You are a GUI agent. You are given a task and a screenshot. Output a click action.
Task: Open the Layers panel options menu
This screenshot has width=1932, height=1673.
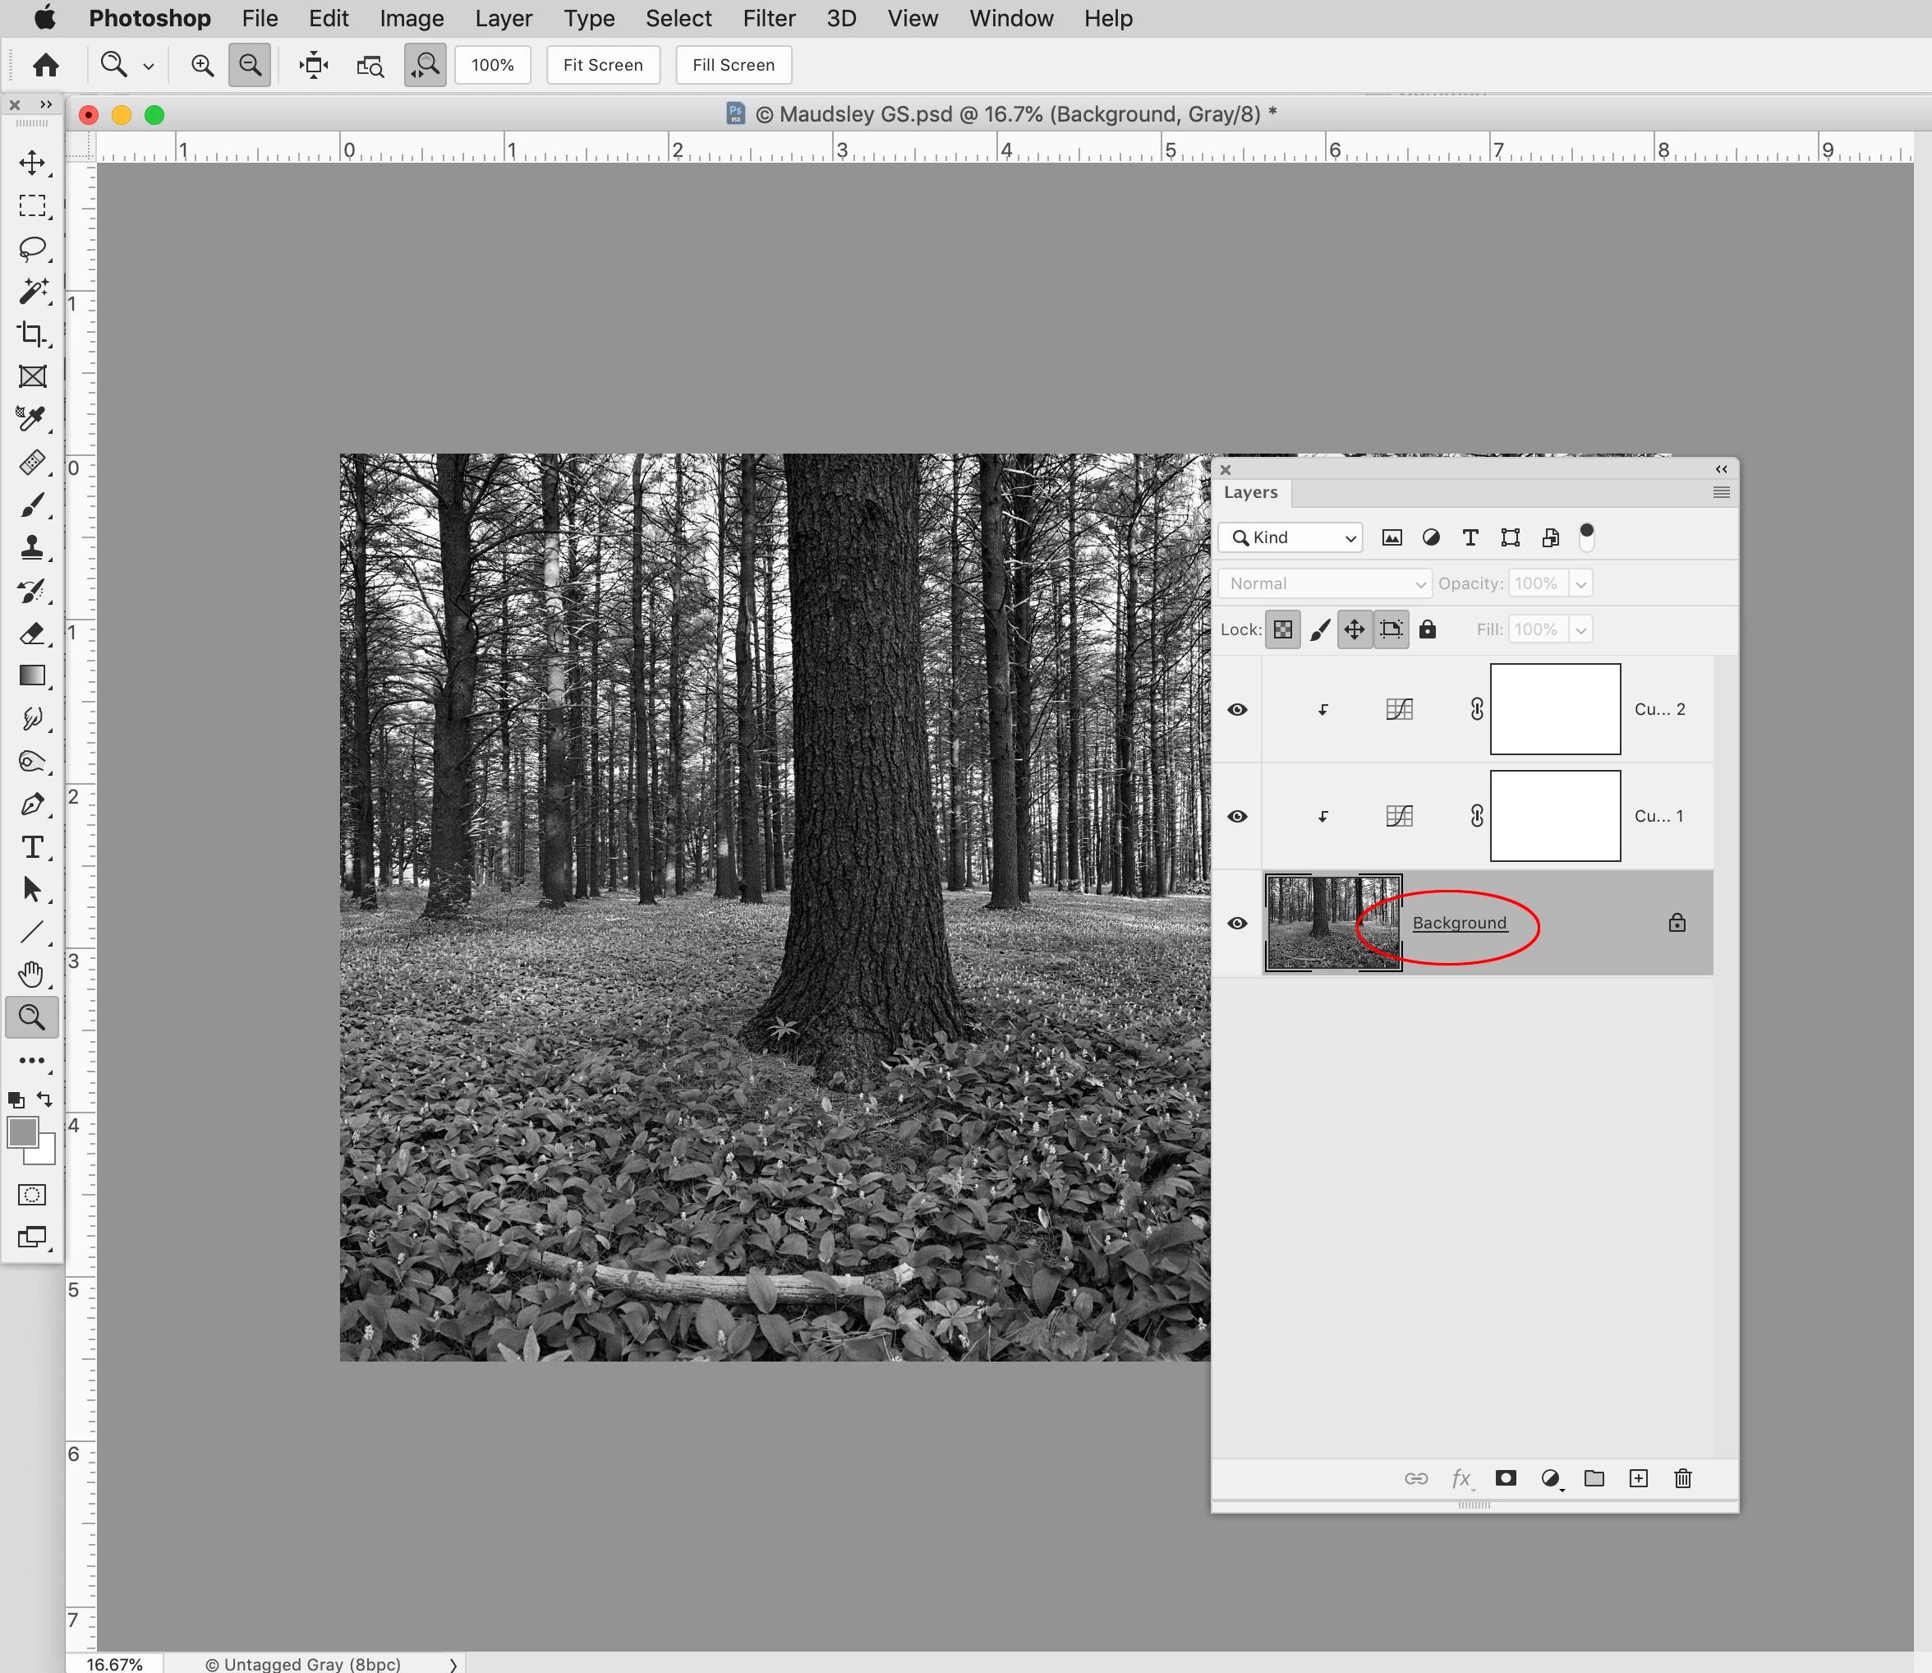1721,492
